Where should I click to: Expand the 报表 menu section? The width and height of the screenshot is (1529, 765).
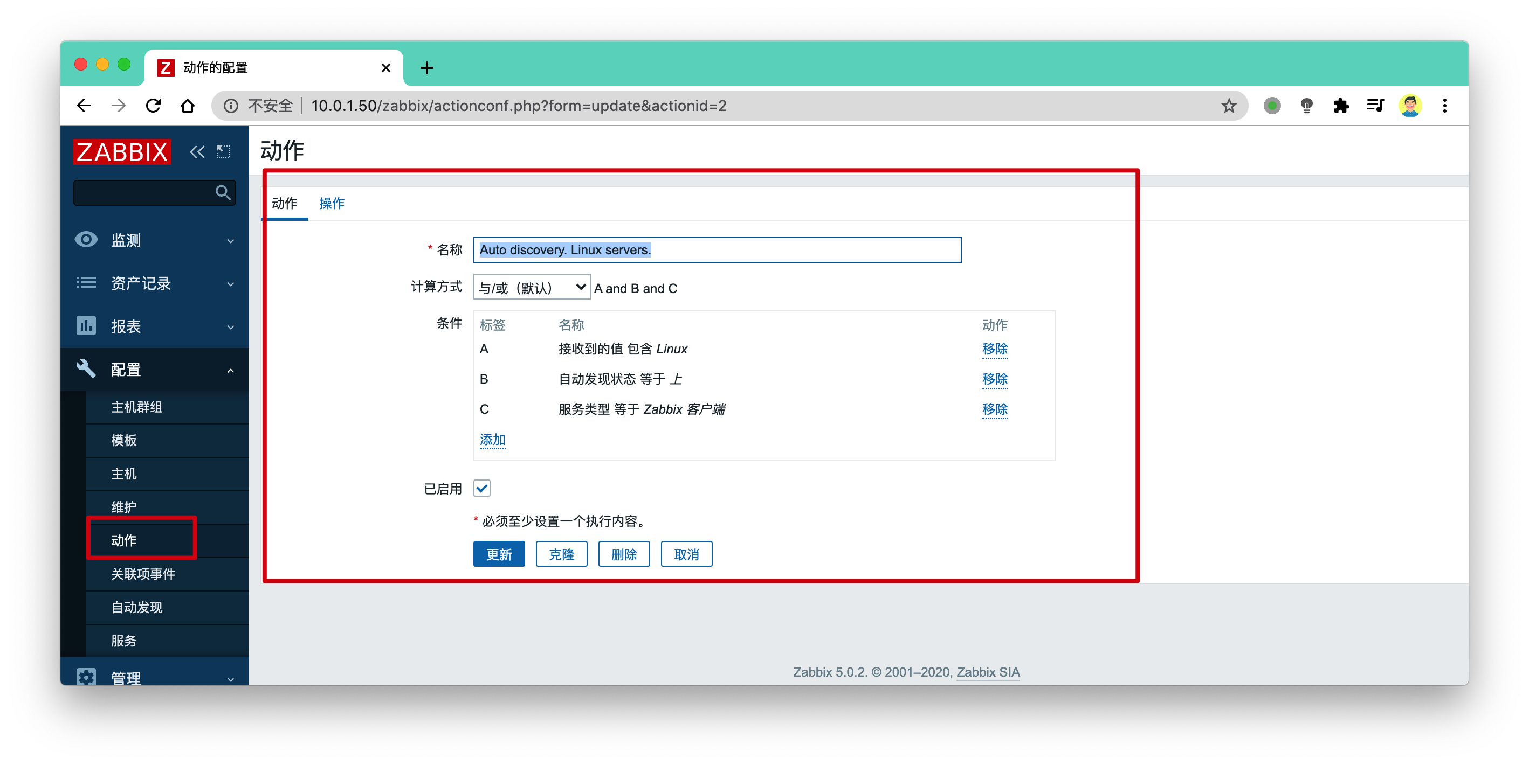tap(154, 326)
